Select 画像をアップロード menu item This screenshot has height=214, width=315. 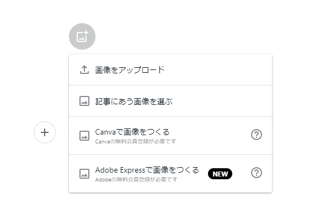[170, 69]
